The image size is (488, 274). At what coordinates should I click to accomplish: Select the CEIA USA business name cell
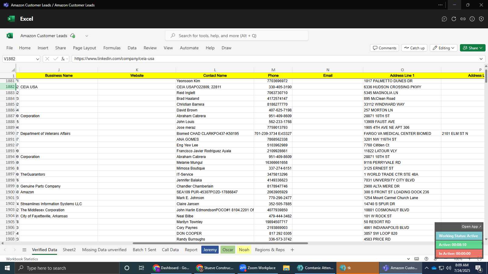click(x=59, y=87)
